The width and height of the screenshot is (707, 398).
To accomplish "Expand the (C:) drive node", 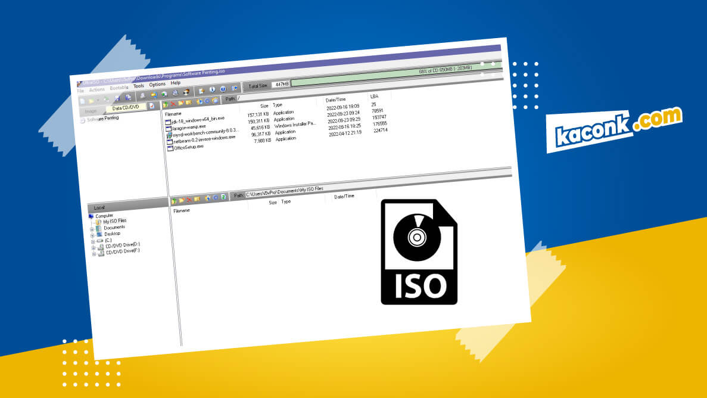I will tap(93, 242).
